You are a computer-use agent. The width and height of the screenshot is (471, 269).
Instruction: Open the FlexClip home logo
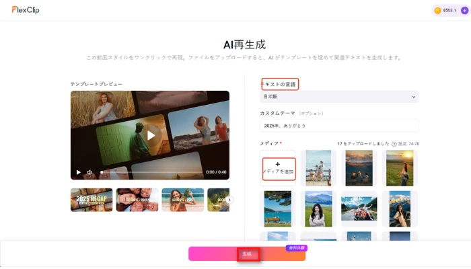point(26,10)
